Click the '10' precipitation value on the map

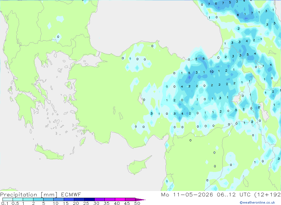pos(212,72)
